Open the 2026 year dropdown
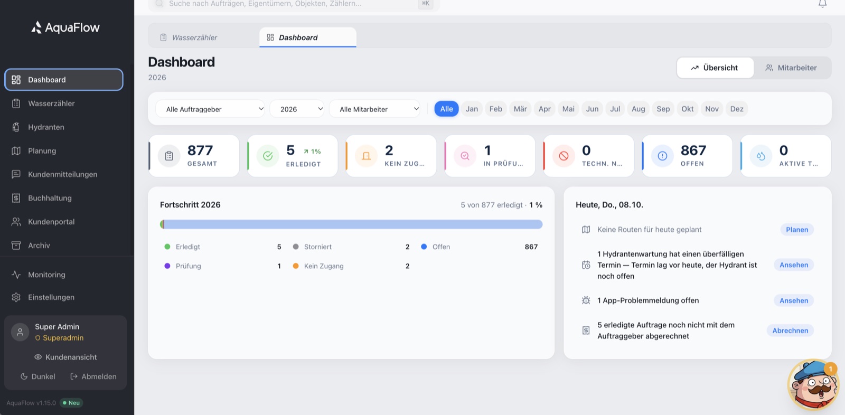This screenshot has height=415, width=845. pos(297,109)
